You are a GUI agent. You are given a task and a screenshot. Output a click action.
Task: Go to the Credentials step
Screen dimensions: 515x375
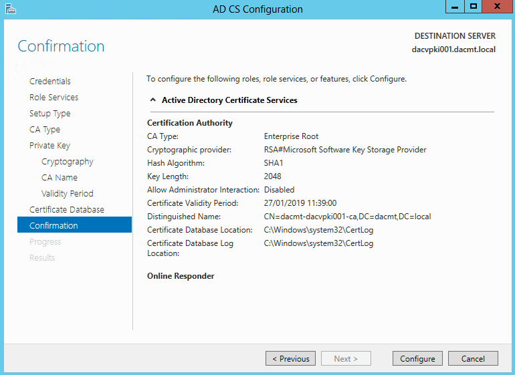click(x=50, y=81)
